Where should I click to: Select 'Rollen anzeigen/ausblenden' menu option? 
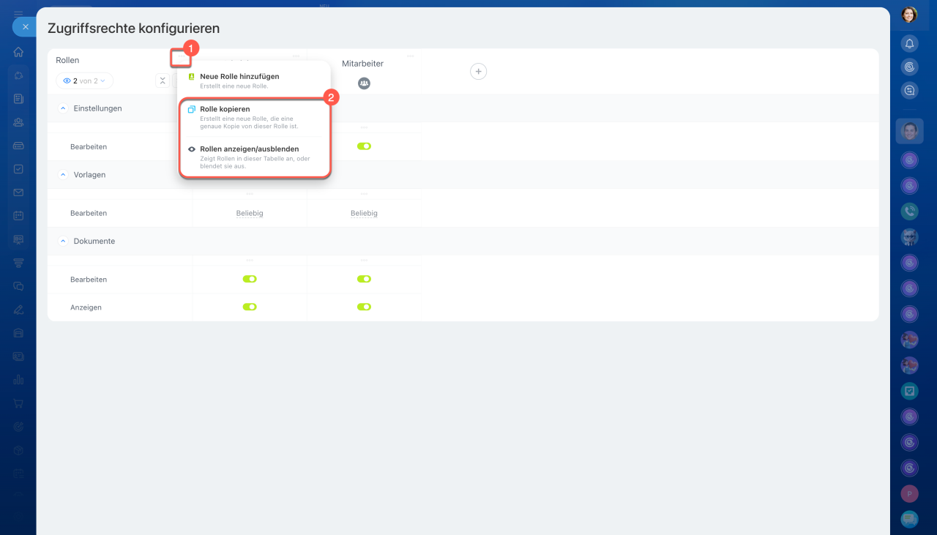tap(249, 149)
